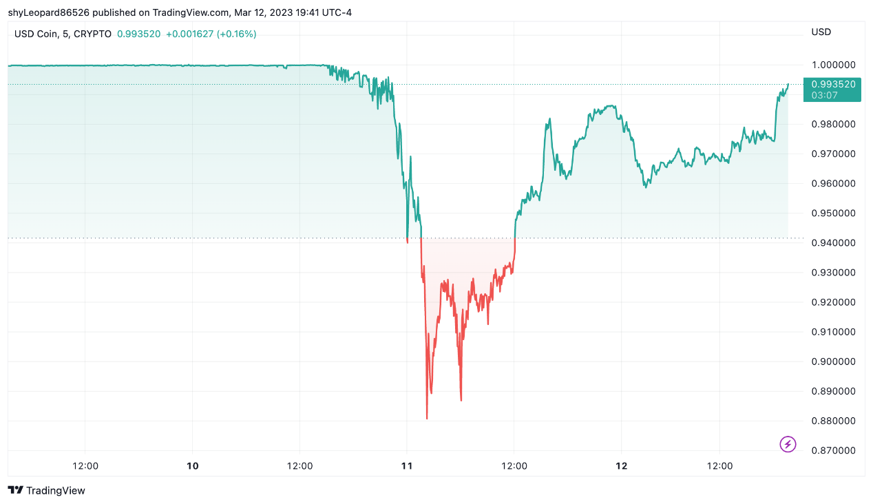Select the date label 10 on time axis
This screenshot has height=504, width=873.
click(x=193, y=465)
